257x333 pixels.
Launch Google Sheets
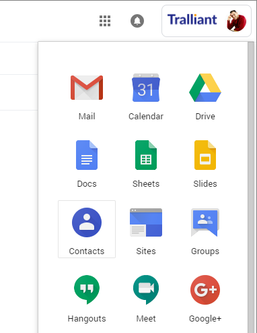[x=146, y=164]
